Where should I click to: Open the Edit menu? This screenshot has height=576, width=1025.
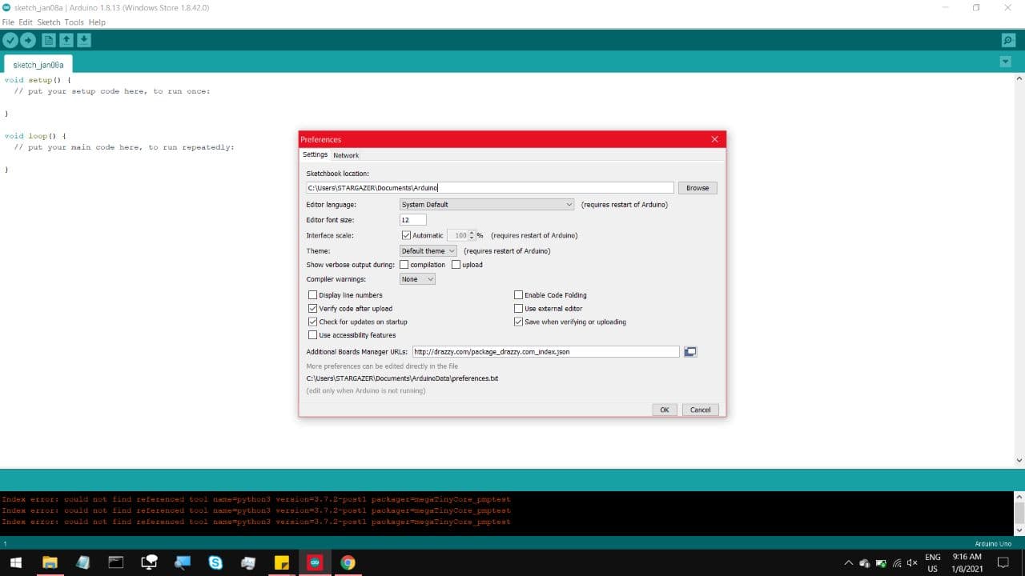click(26, 22)
